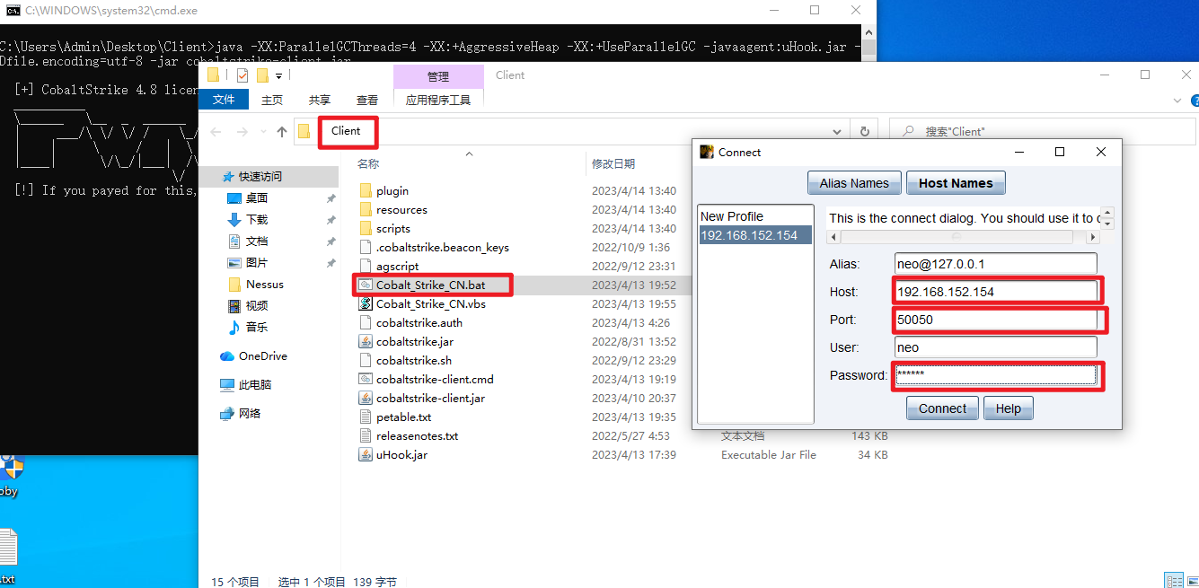
Task: Click the Quick Access star icon
Action: pyautogui.click(x=228, y=177)
